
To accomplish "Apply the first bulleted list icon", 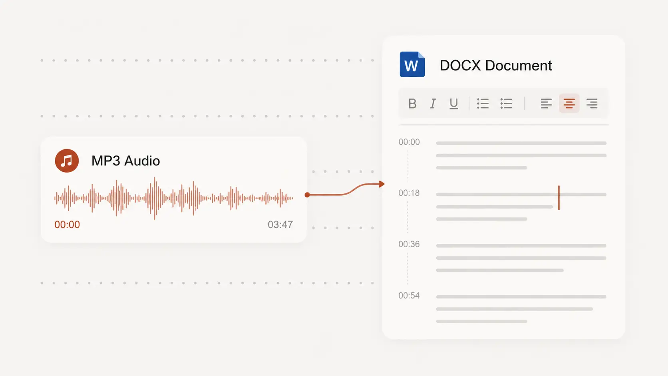I will coord(483,103).
